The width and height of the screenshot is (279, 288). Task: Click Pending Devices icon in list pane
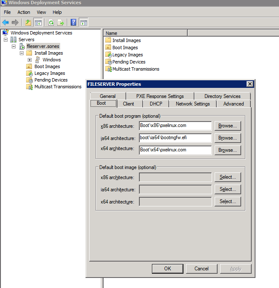[x=109, y=62]
